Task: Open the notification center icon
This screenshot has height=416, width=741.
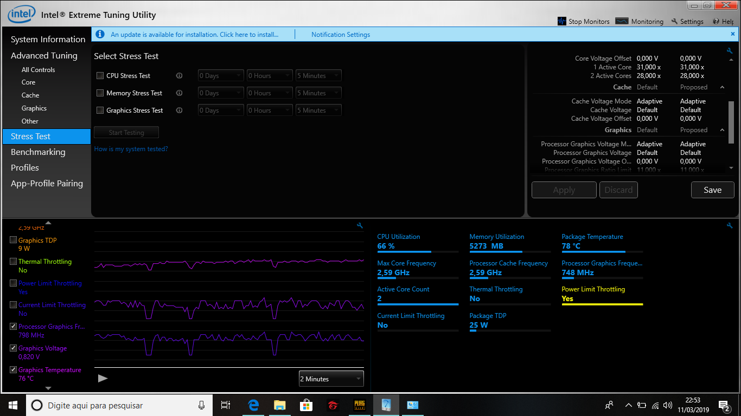Action: pyautogui.click(x=724, y=405)
